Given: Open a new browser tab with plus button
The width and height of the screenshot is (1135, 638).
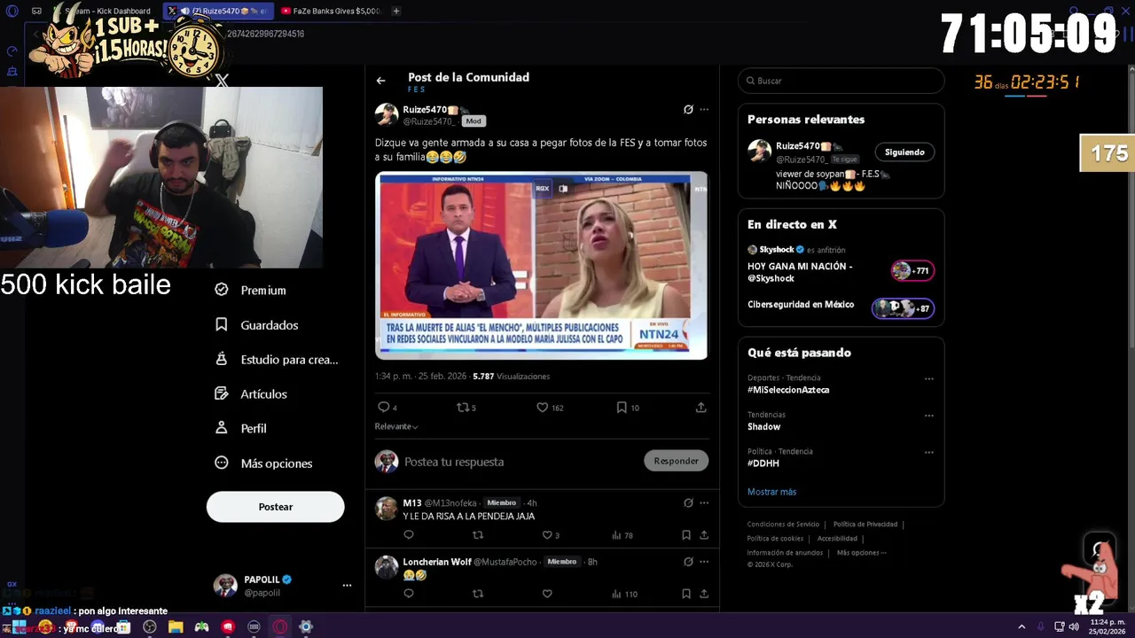Looking at the screenshot, I should (x=395, y=11).
